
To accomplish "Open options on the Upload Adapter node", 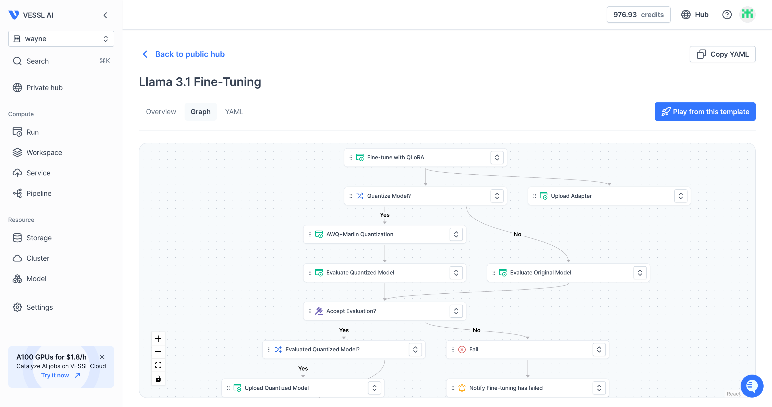I will 681,196.
